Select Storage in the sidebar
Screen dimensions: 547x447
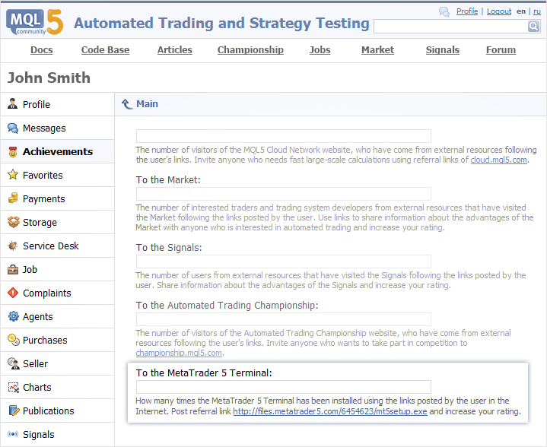[x=40, y=223]
